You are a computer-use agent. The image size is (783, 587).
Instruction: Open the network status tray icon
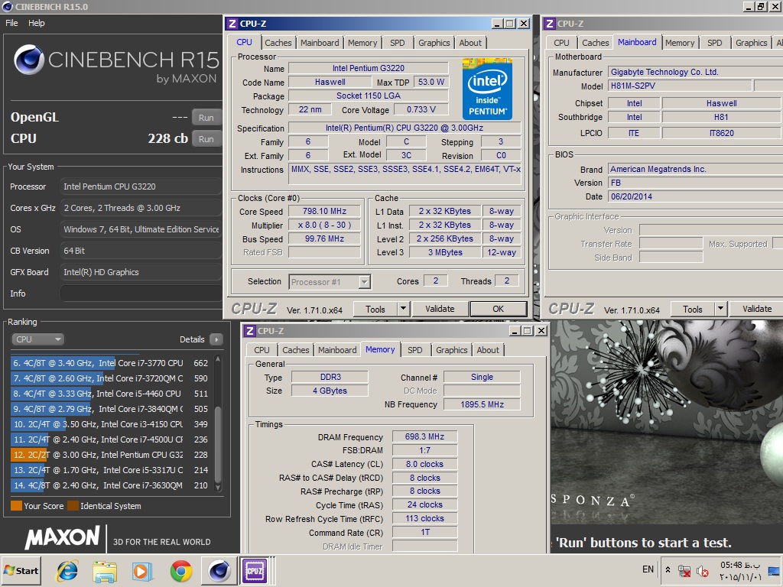coord(684,570)
